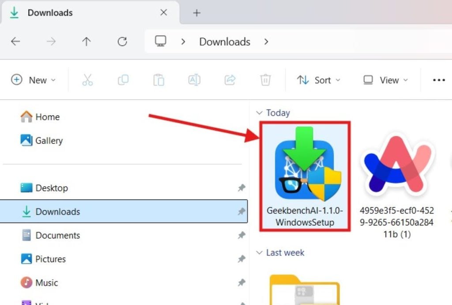Click the pin icon next to Pictures

click(241, 259)
